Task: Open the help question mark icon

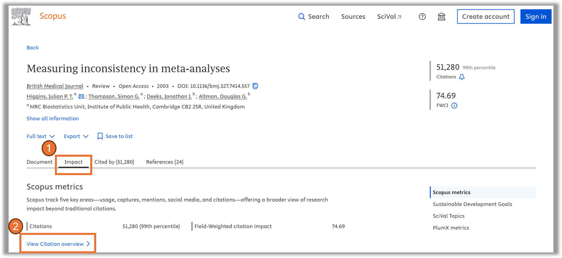Action: [422, 17]
